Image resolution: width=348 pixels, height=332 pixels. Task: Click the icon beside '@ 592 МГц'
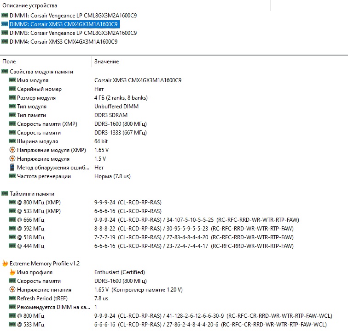tap(12, 228)
